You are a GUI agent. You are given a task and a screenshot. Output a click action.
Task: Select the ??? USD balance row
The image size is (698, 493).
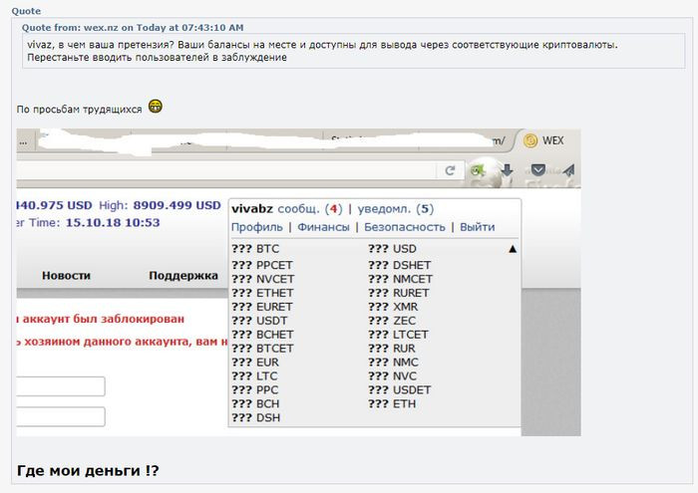tap(392, 249)
